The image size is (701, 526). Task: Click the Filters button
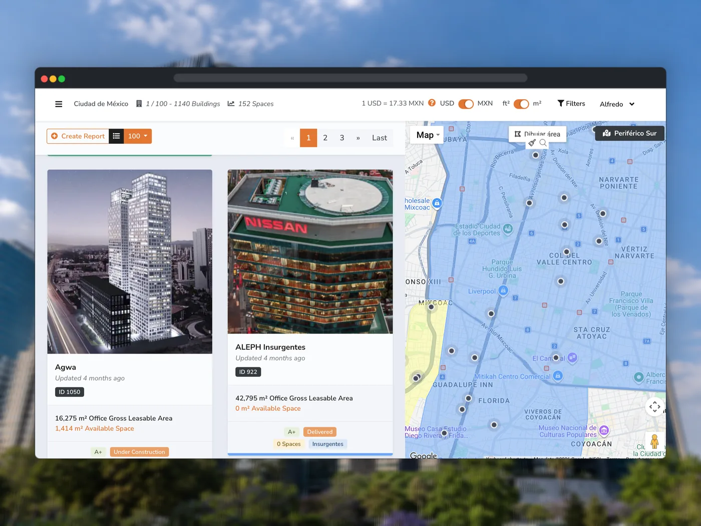(571, 103)
